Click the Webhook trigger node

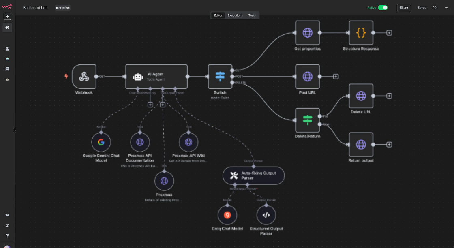pyautogui.click(x=84, y=76)
